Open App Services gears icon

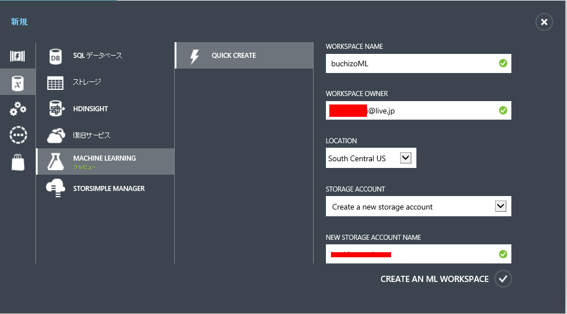click(x=18, y=109)
